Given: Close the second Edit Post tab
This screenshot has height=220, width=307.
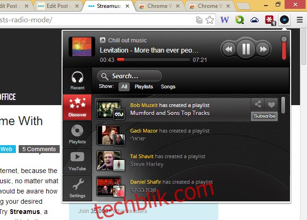Looking at the screenshot, I should pos(77,6).
